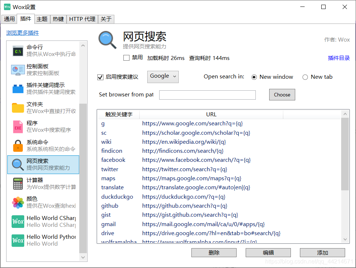
Task: Open the 浏览更多插件 link
Action: coord(22,33)
